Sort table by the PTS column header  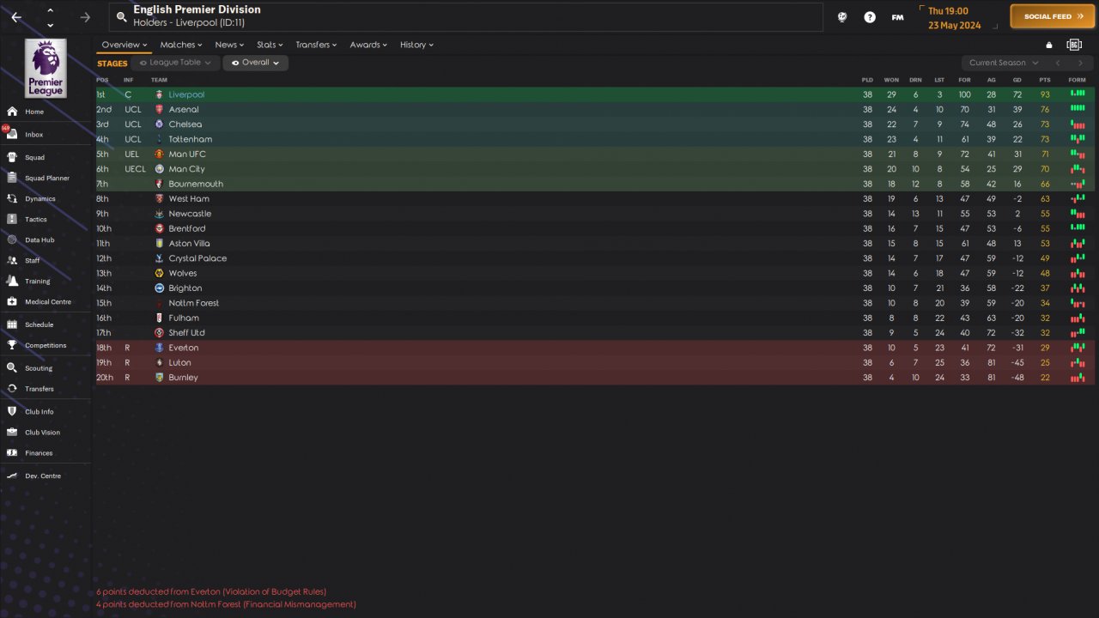(1045, 80)
